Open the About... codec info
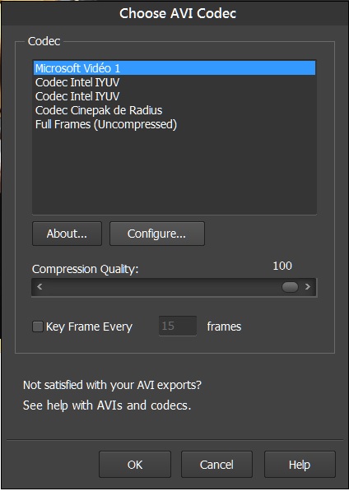Image resolution: width=349 pixels, height=491 pixels. click(x=67, y=234)
